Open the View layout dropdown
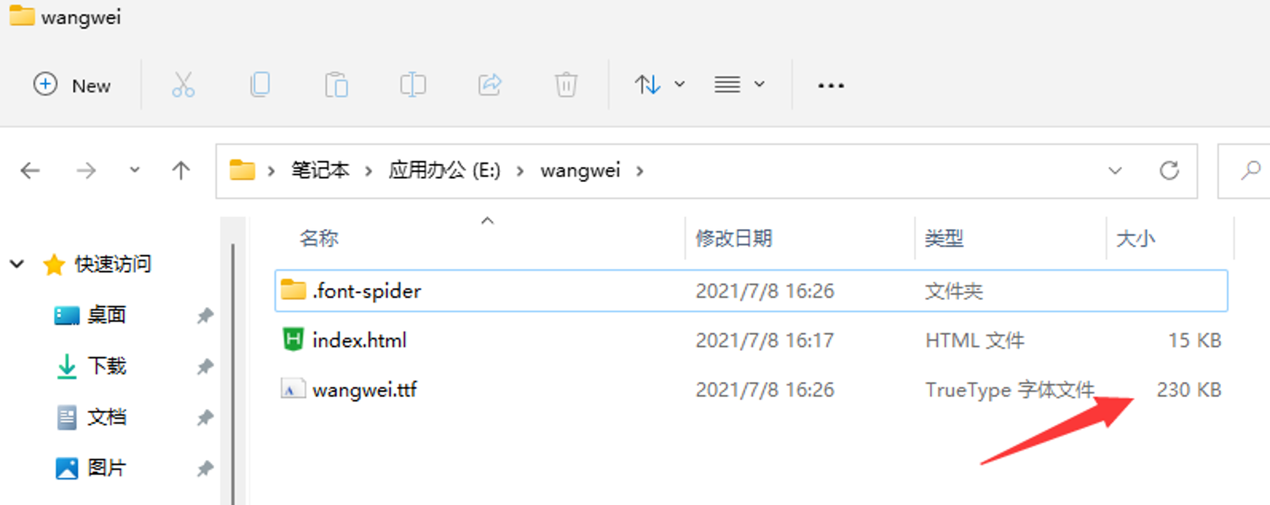1270x505 pixels. click(739, 84)
